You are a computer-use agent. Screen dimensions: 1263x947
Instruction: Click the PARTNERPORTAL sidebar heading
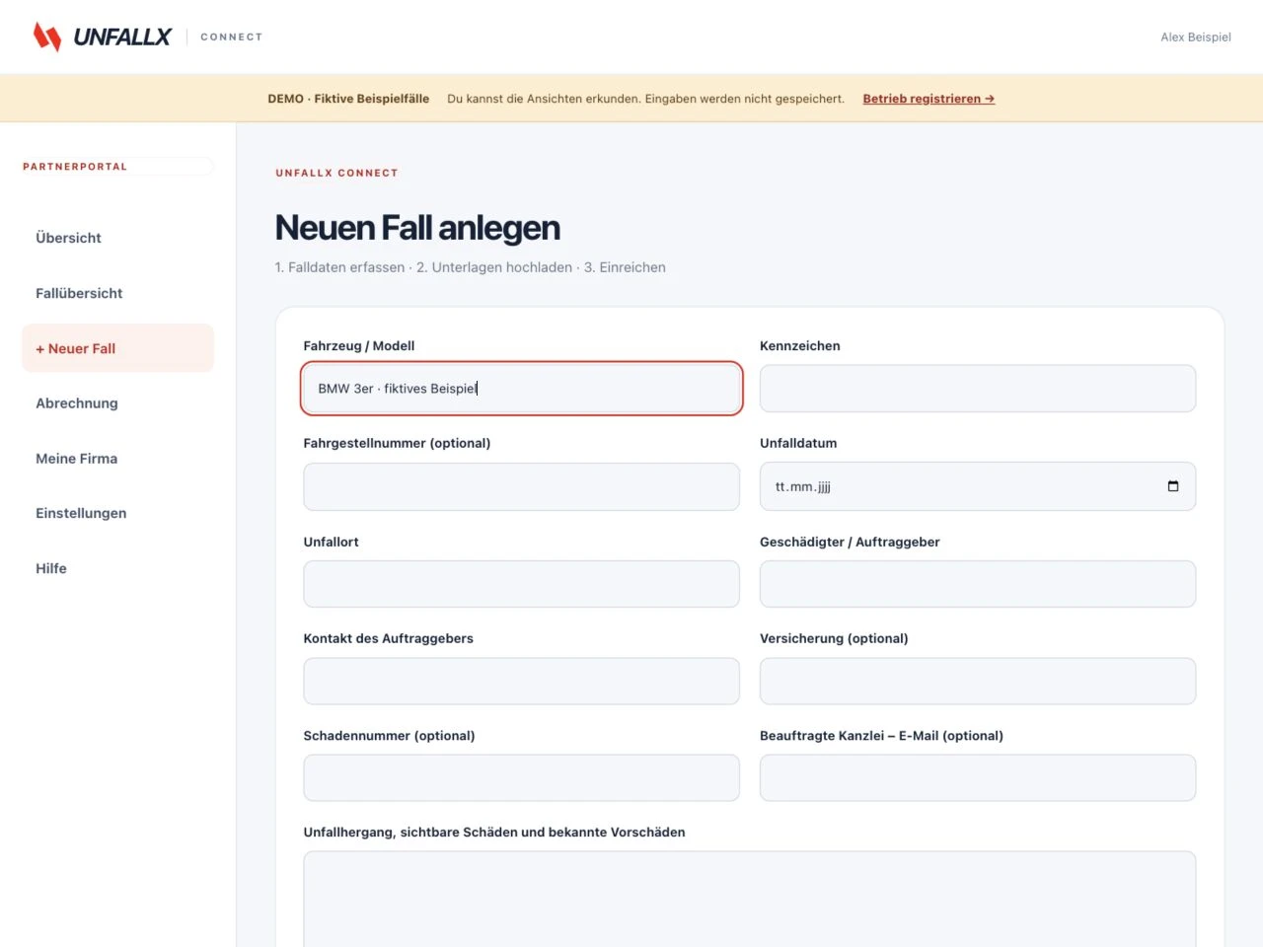click(x=75, y=167)
